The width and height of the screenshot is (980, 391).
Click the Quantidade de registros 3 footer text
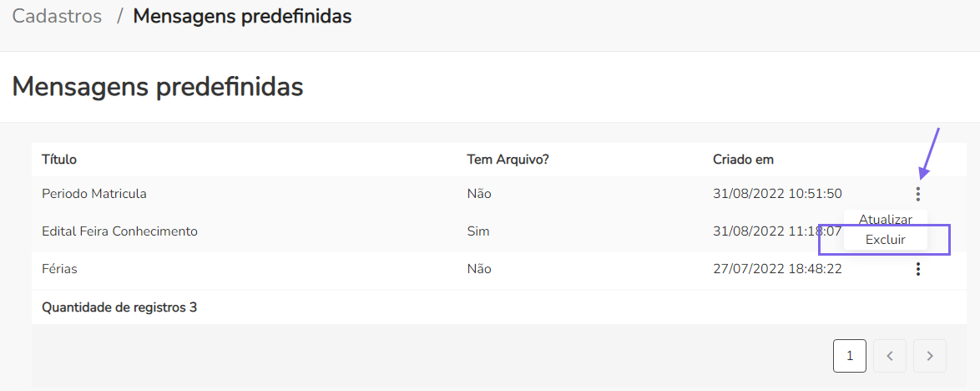pos(119,307)
